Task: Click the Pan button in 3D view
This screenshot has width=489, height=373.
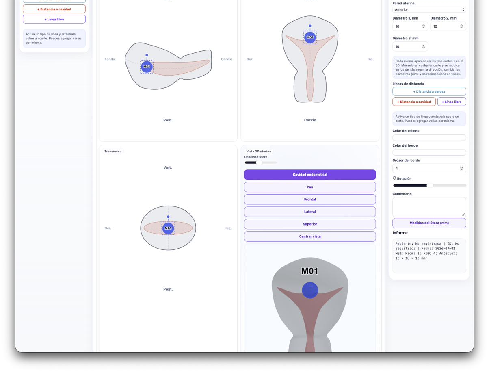Action: click(310, 187)
